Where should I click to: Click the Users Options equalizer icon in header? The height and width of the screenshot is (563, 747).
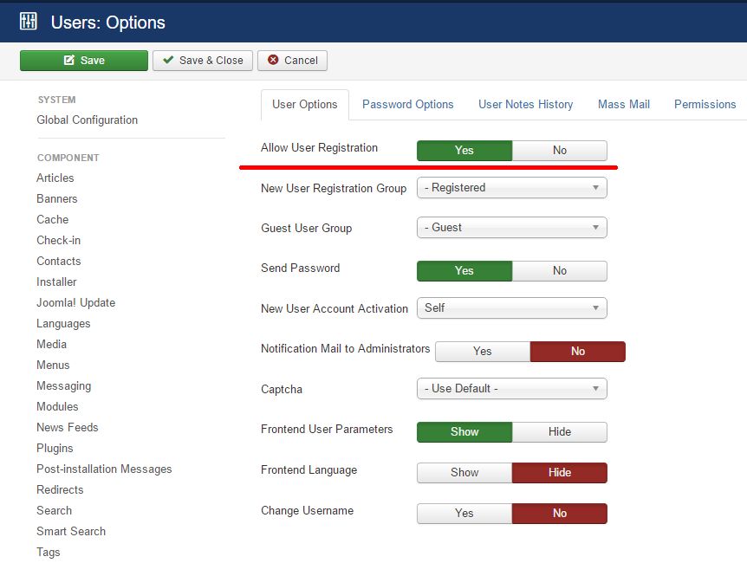click(29, 22)
